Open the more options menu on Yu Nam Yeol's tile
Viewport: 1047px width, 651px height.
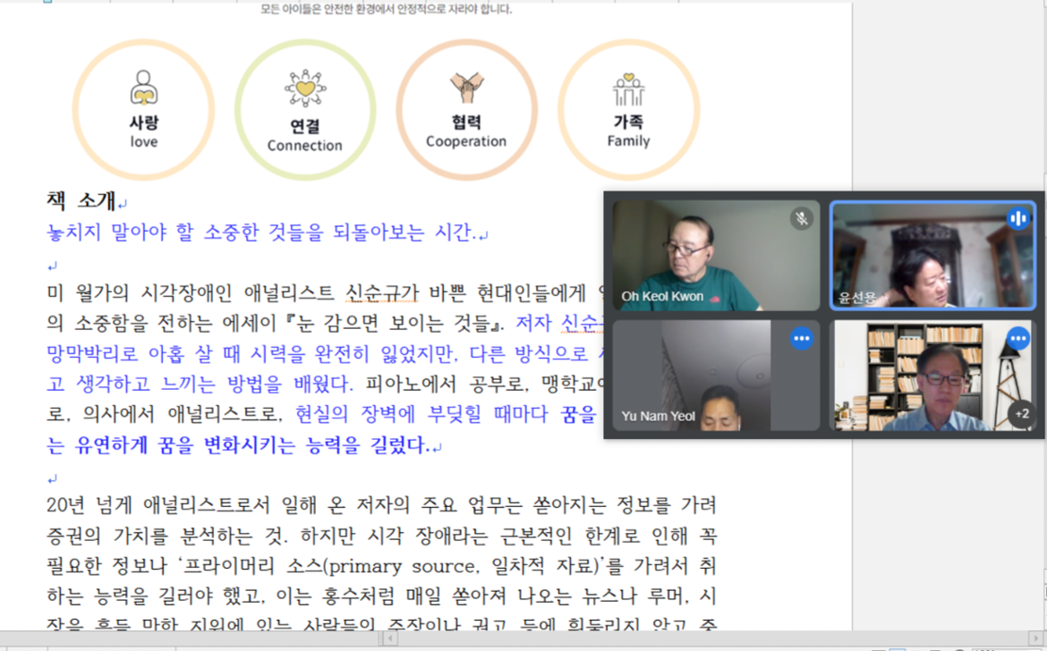(802, 338)
